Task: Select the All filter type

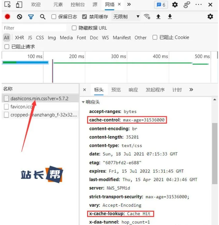Action: coord(7,37)
